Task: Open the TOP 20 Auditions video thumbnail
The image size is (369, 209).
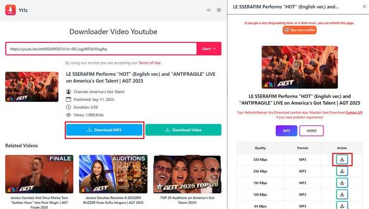Action: (187, 174)
